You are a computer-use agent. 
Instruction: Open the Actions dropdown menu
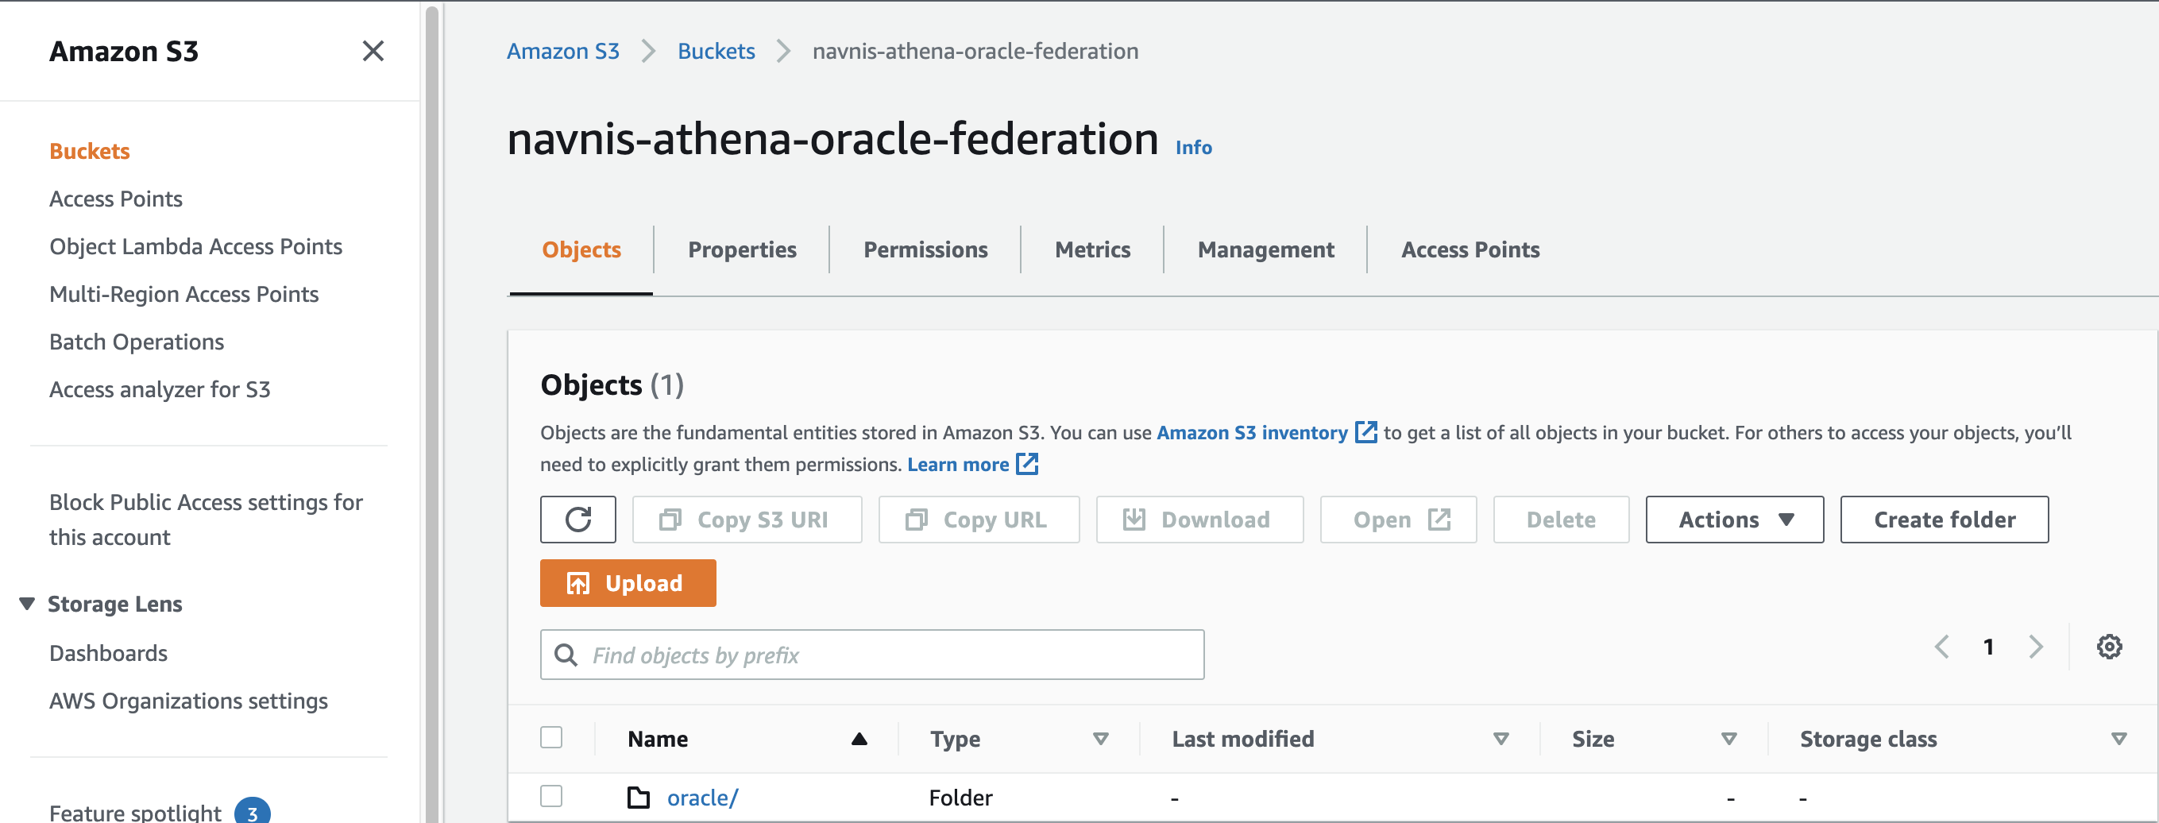click(x=1734, y=520)
